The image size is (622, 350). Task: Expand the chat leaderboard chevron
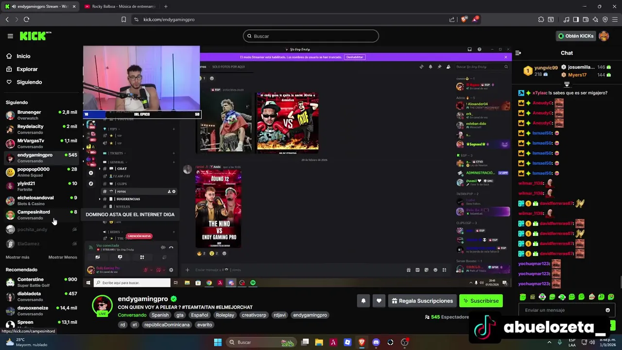pos(567,85)
